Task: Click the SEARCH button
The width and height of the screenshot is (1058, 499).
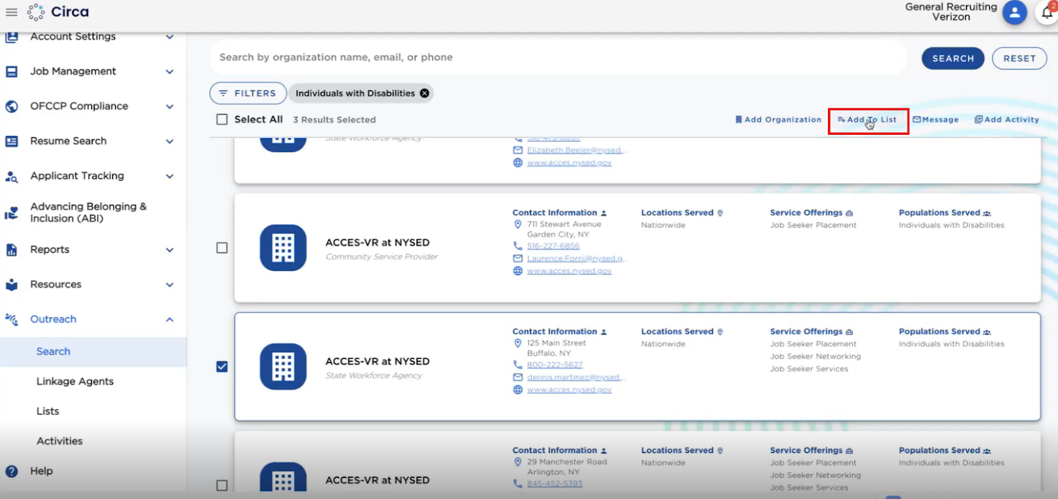Action: tap(953, 58)
